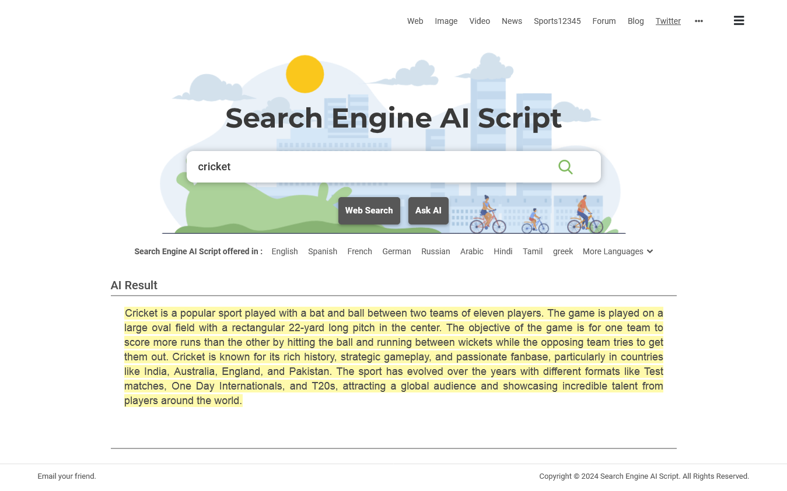Image resolution: width=787 pixels, height=491 pixels.
Task: Select the English language option
Action: 285,251
